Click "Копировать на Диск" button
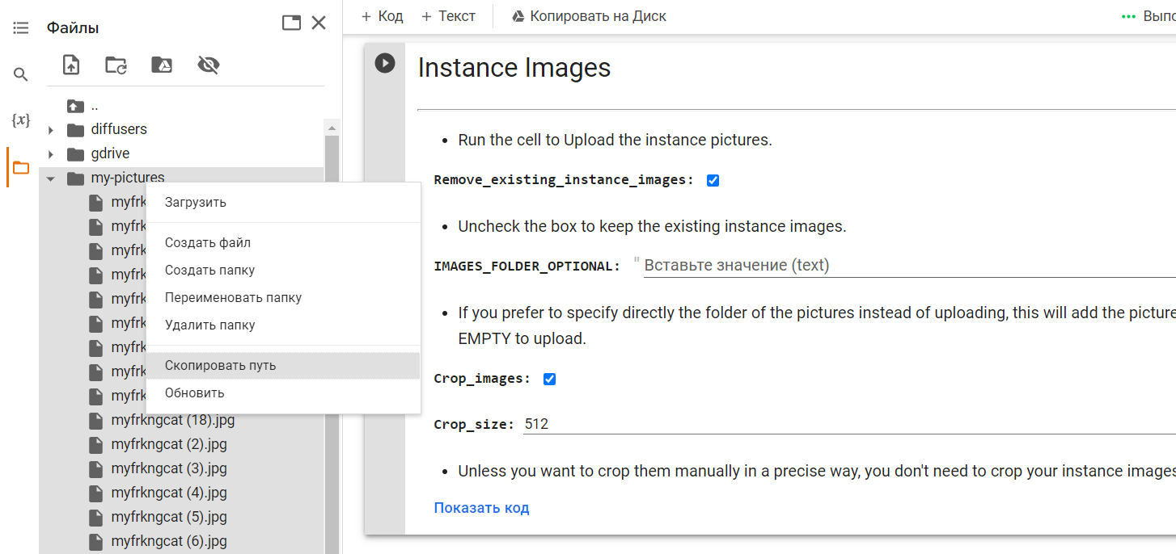This screenshot has width=1176, height=554. coord(589,16)
